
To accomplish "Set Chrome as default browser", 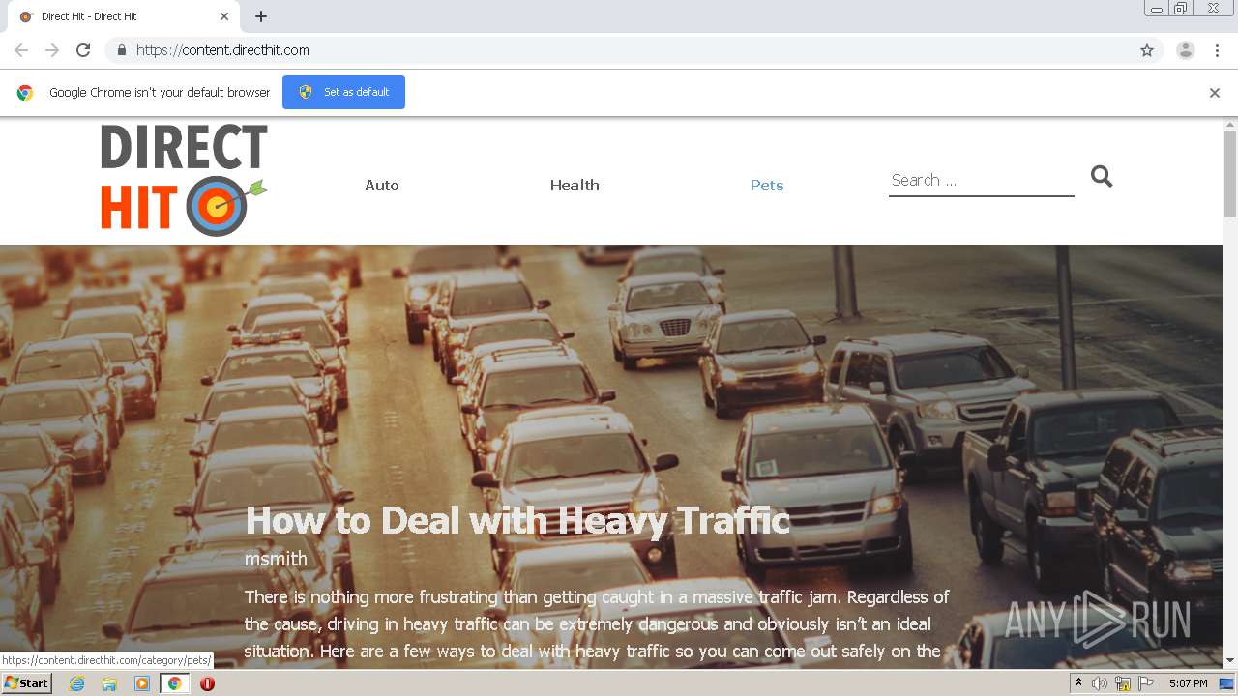I will point(343,92).
